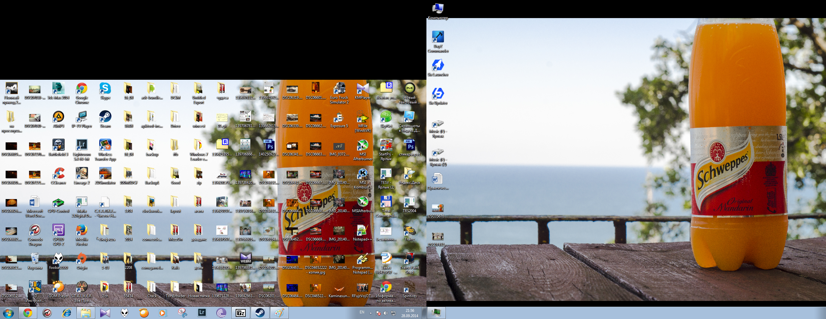Select the Battlefield 3 desktop icon
This screenshot has height=319, width=826.
point(58,148)
